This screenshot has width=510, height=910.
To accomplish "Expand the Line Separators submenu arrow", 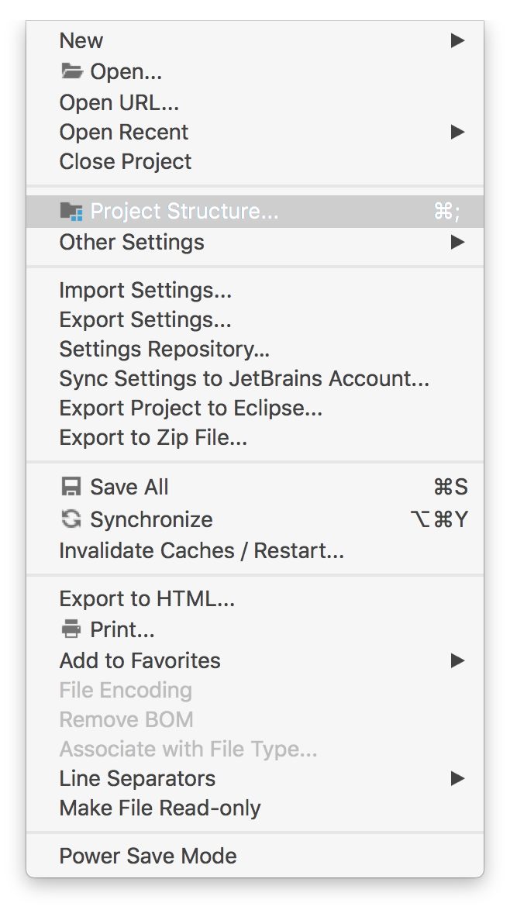I will 458,778.
